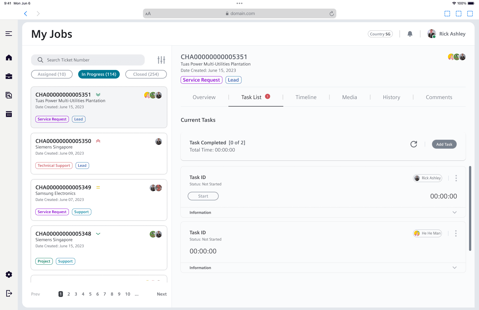Click priority chevron on ticket 5351
The height and width of the screenshot is (310, 479).
(x=98, y=95)
